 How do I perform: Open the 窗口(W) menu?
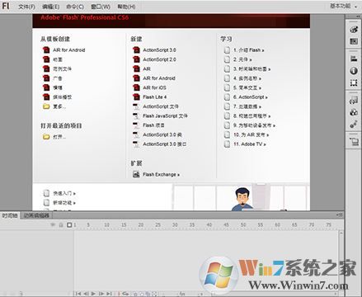click(x=101, y=7)
